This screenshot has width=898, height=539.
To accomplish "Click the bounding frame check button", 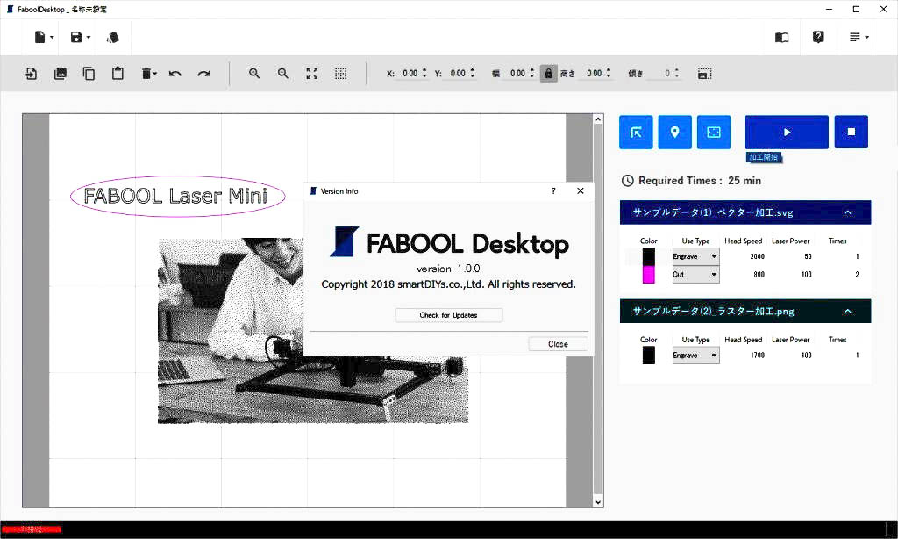I will click(x=714, y=133).
